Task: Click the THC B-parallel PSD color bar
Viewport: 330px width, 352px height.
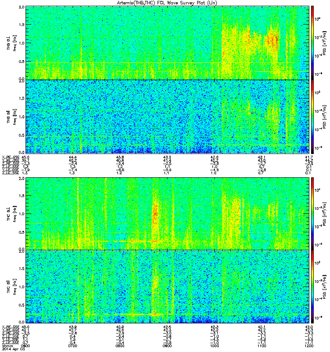Action: pyautogui.click(x=312, y=287)
